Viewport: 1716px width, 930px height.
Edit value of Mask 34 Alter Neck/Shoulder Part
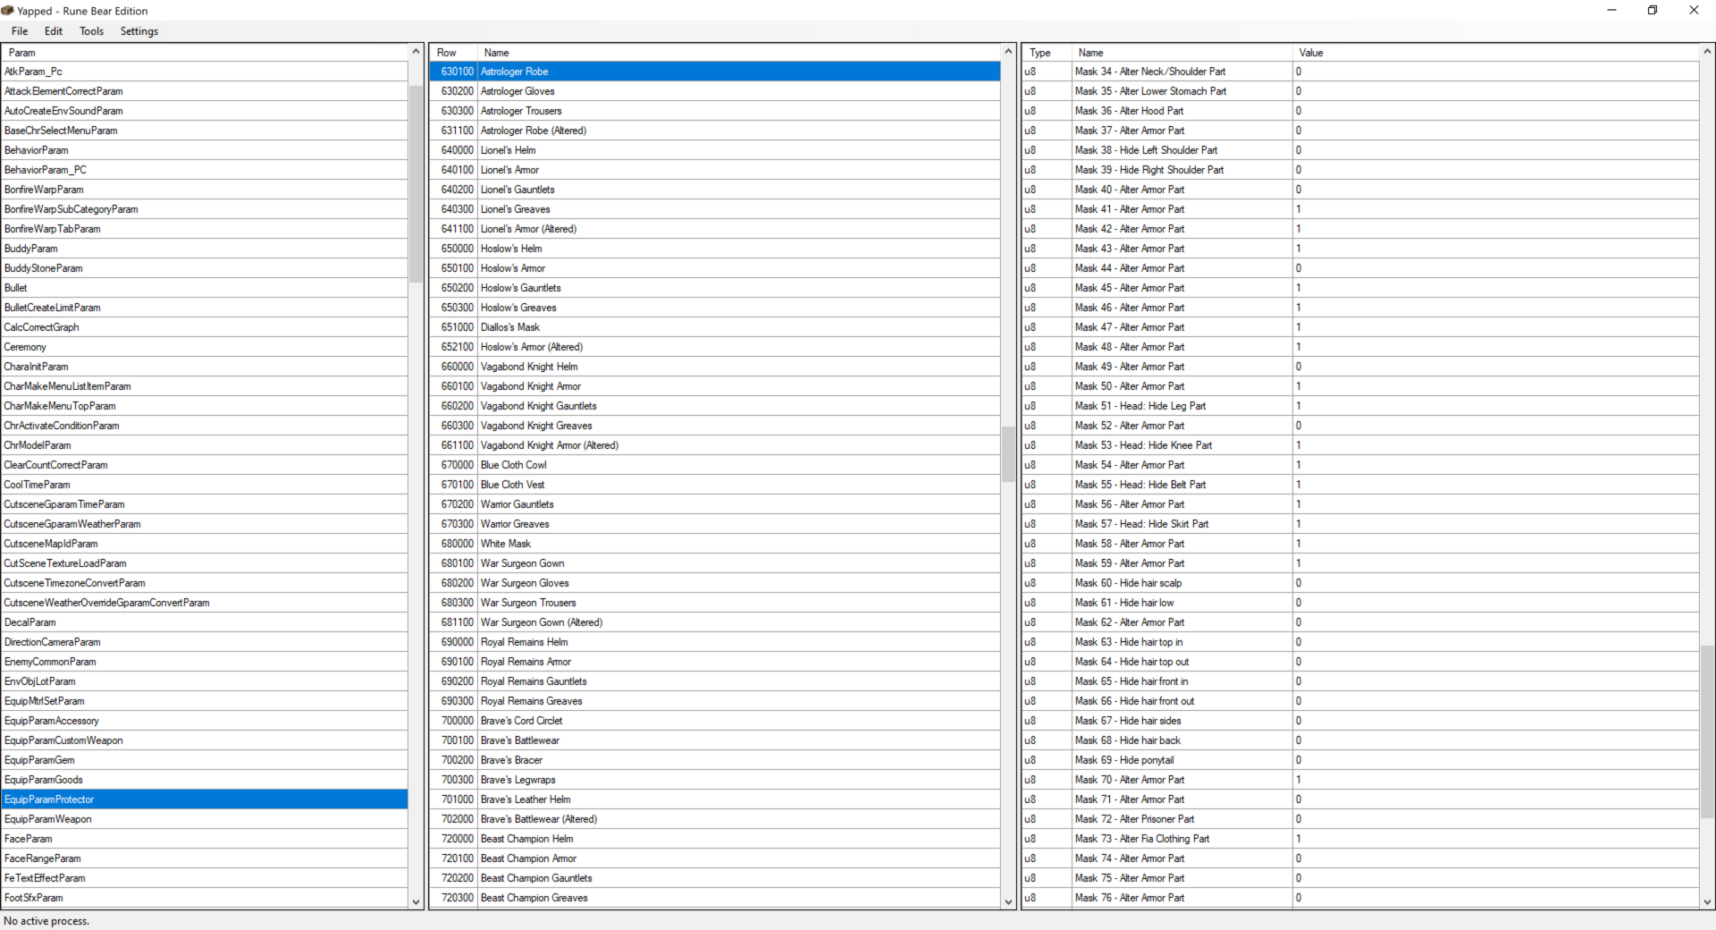[x=1496, y=72]
